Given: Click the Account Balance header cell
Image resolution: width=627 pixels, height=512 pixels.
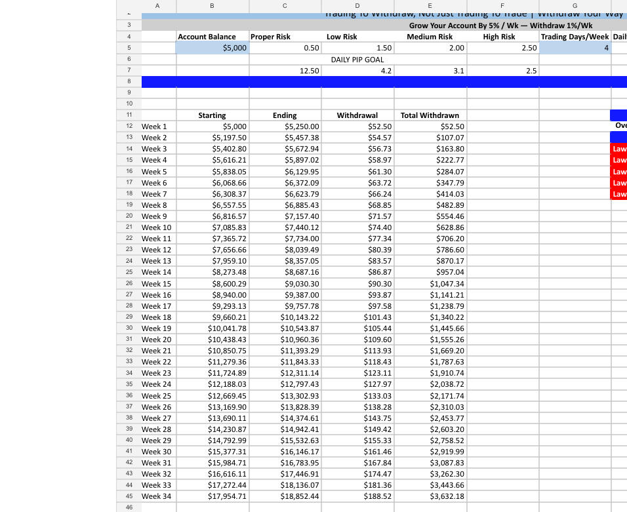Looking at the screenshot, I should tap(212, 37).
